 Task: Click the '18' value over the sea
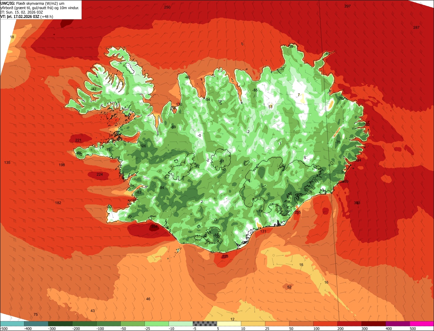click(x=12, y=37)
